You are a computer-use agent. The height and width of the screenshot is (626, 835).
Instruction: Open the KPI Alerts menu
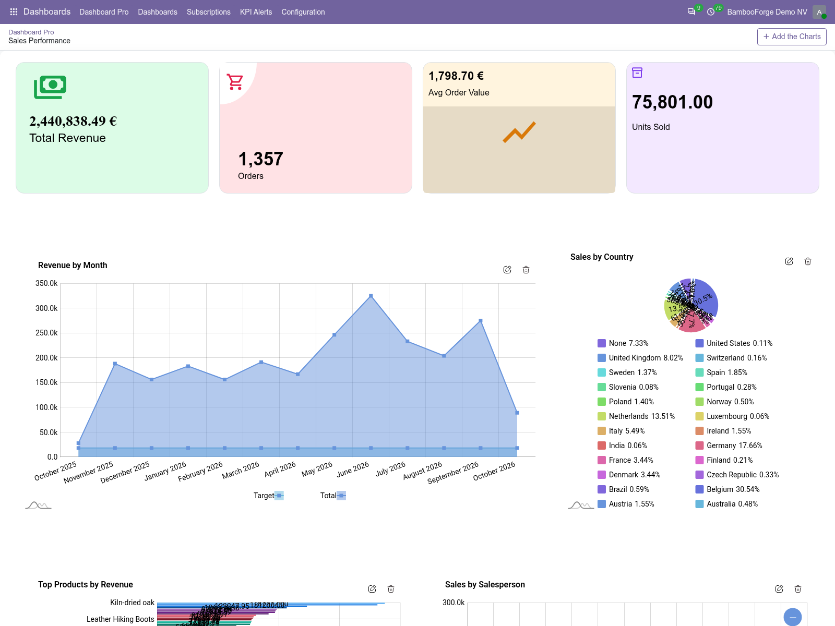256,12
